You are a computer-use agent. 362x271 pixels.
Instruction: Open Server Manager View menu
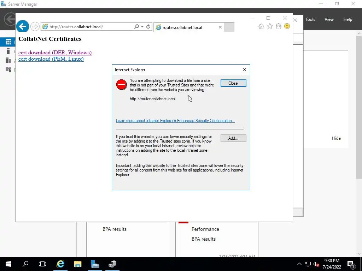pos(329,19)
